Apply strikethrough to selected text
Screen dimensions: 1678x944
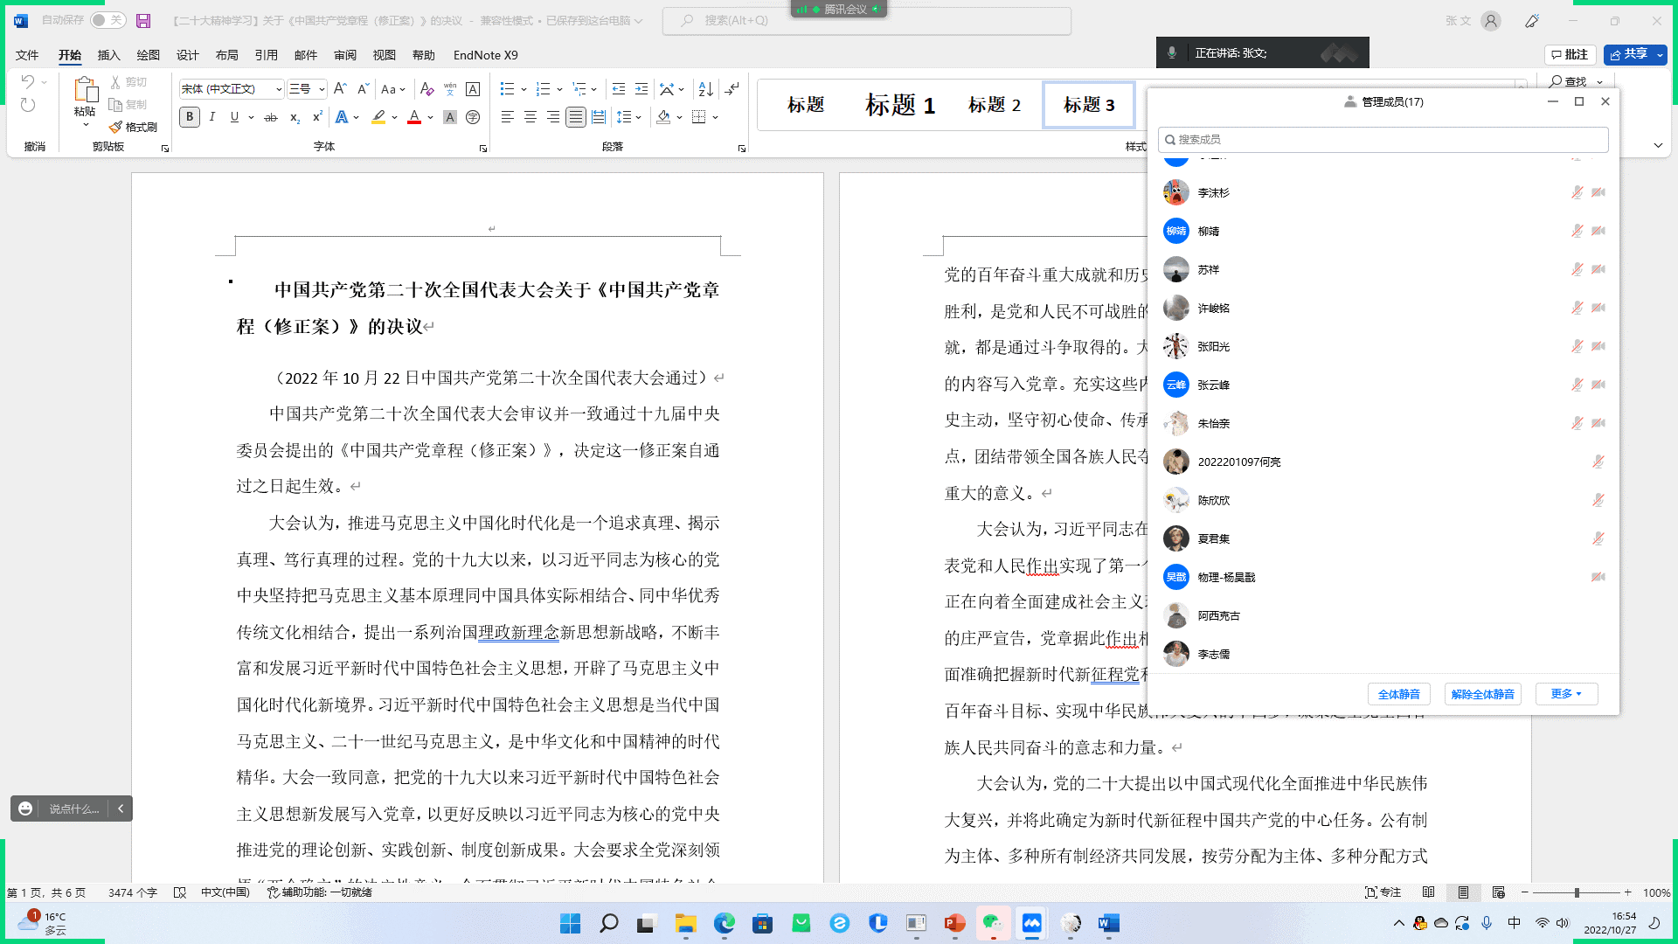(x=271, y=117)
